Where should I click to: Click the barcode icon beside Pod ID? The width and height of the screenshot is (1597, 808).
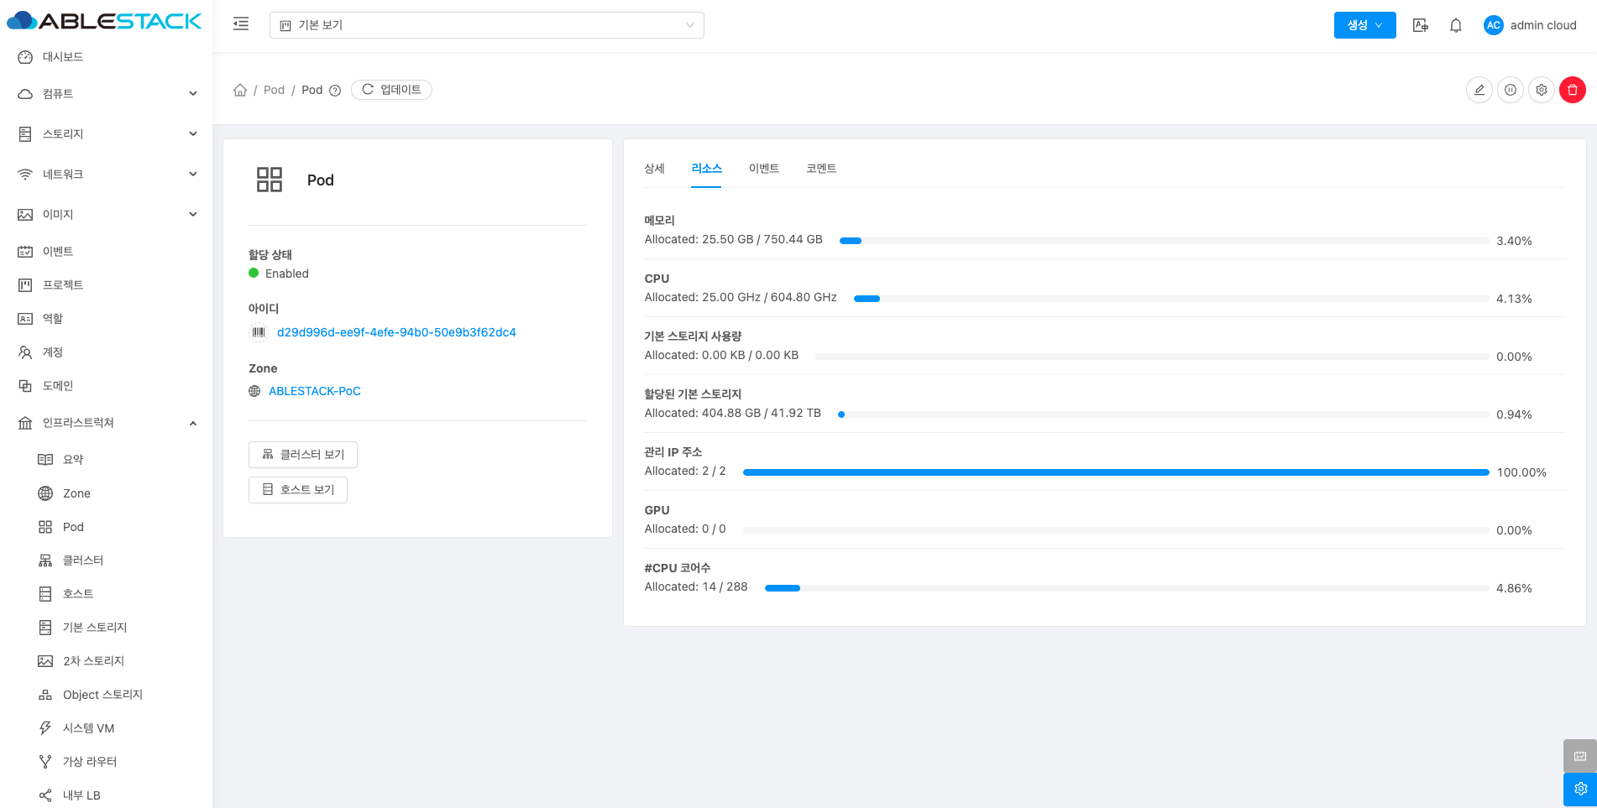pyautogui.click(x=259, y=332)
